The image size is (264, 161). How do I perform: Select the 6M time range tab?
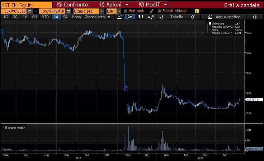click(34, 17)
